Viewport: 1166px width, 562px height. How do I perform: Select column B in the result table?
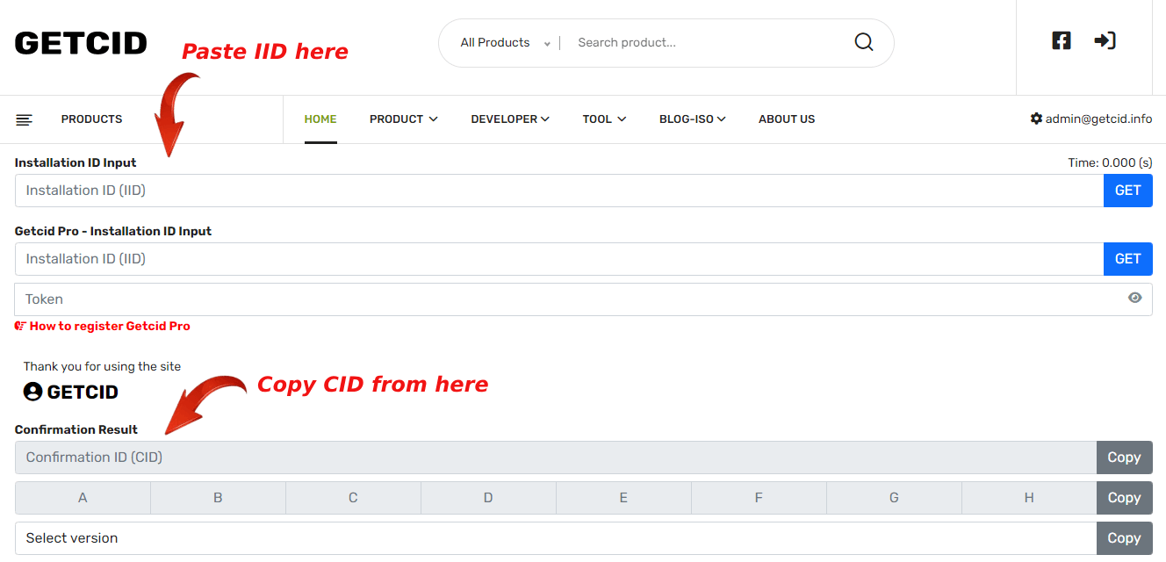tap(218, 497)
